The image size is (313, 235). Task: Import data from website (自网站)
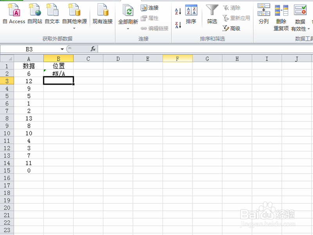click(x=35, y=14)
